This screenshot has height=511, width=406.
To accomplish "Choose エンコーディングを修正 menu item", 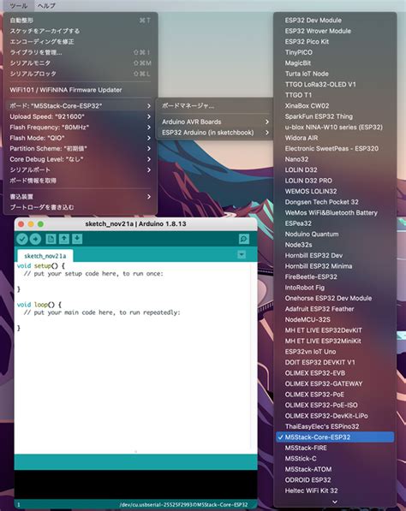I will point(81,42).
